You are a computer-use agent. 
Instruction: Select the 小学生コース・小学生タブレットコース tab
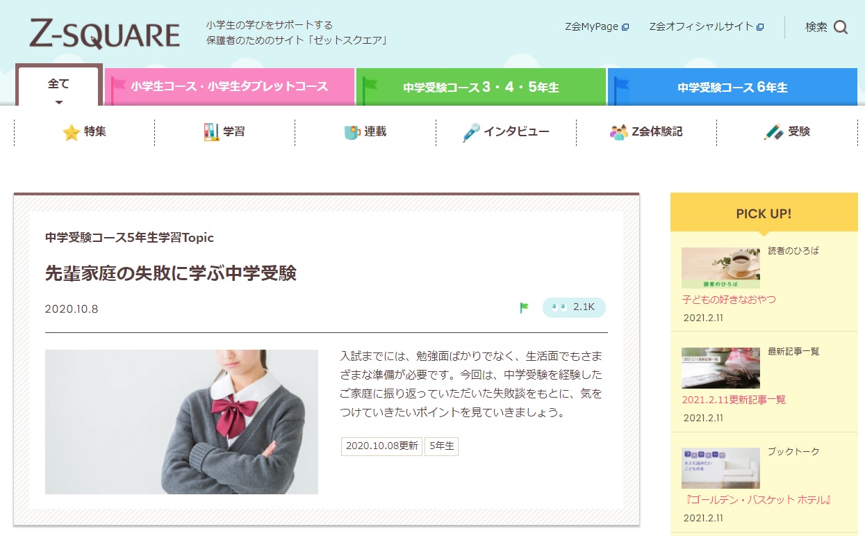point(229,87)
